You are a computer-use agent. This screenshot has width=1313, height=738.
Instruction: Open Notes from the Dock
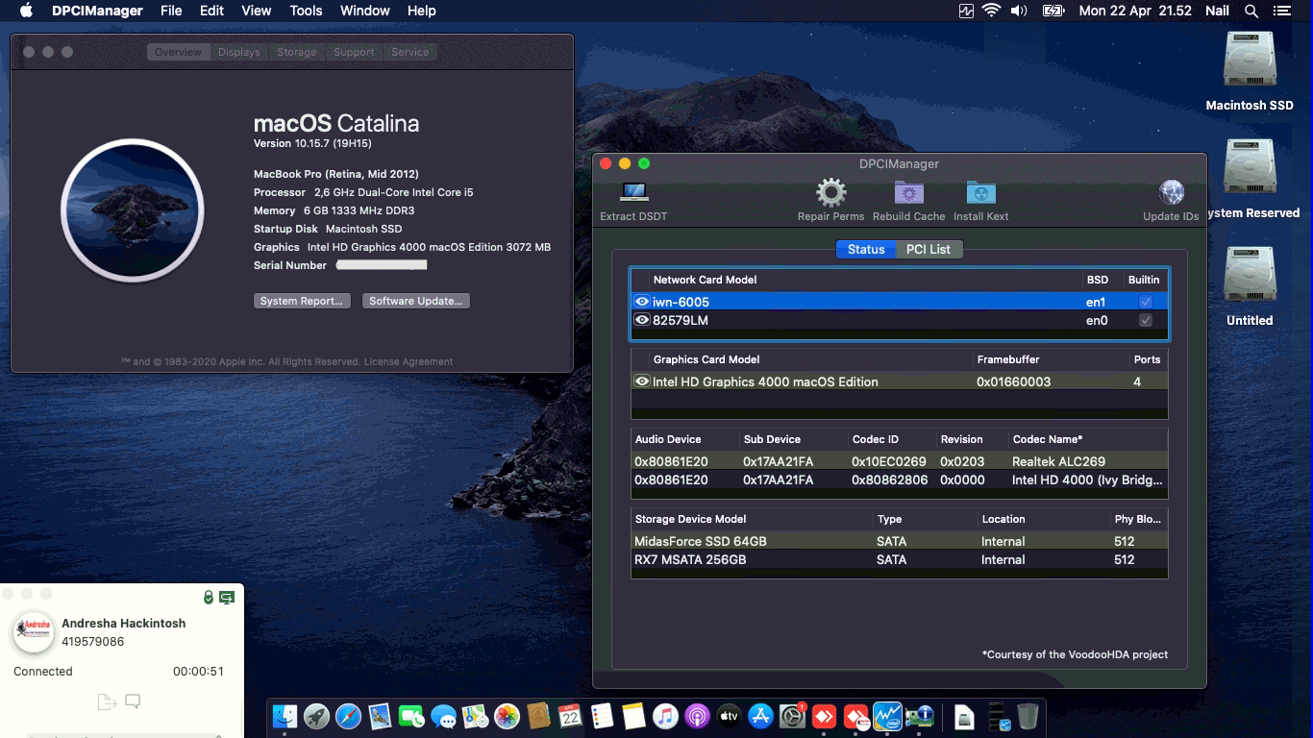point(633,716)
